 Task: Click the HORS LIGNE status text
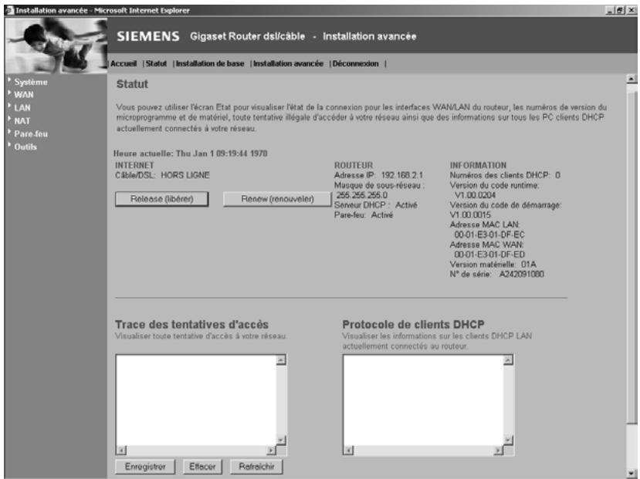185,175
